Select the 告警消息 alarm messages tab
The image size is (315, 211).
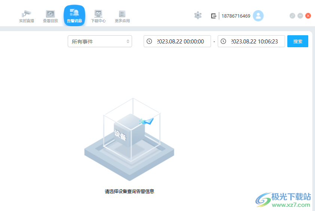[x=74, y=16]
